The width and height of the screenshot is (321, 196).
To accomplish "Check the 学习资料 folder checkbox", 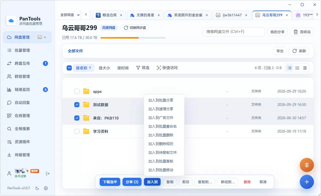I will (x=77, y=131).
